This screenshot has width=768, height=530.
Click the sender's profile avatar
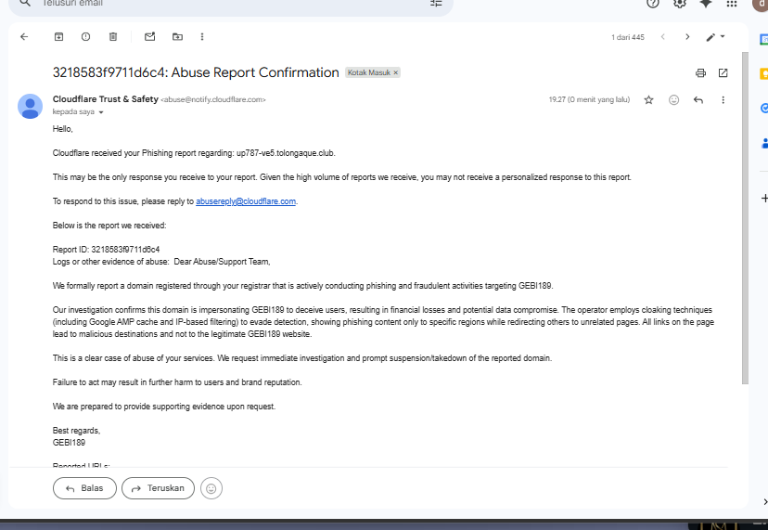[30, 107]
